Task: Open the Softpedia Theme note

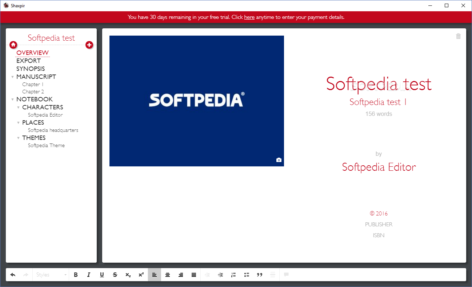Action: pyautogui.click(x=46, y=145)
